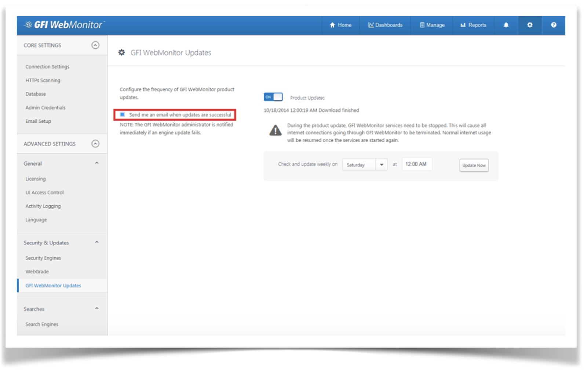Viewport: 584px width, 371px height.
Task: Open the Manage menu
Action: click(x=432, y=25)
